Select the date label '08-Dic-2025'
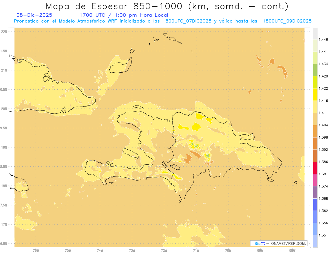The height and width of the screenshot is (254, 328). click(x=34, y=15)
